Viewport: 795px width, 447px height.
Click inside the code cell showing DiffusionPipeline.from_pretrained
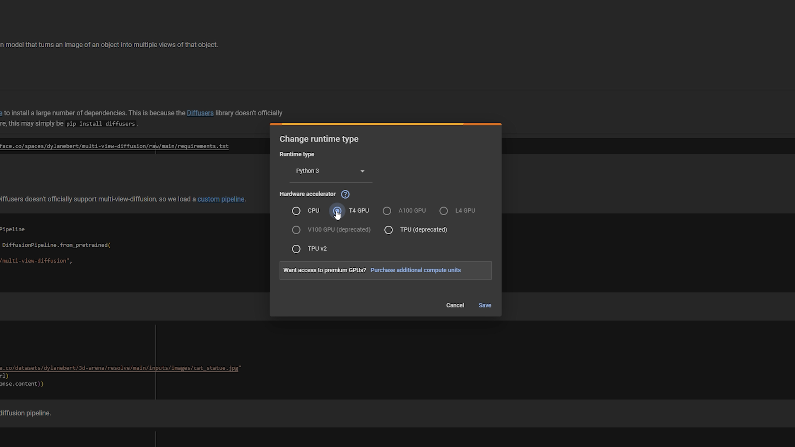click(56, 245)
